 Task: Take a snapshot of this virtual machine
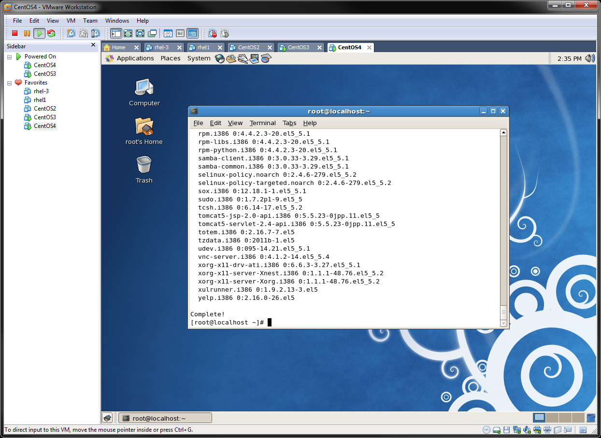point(71,33)
